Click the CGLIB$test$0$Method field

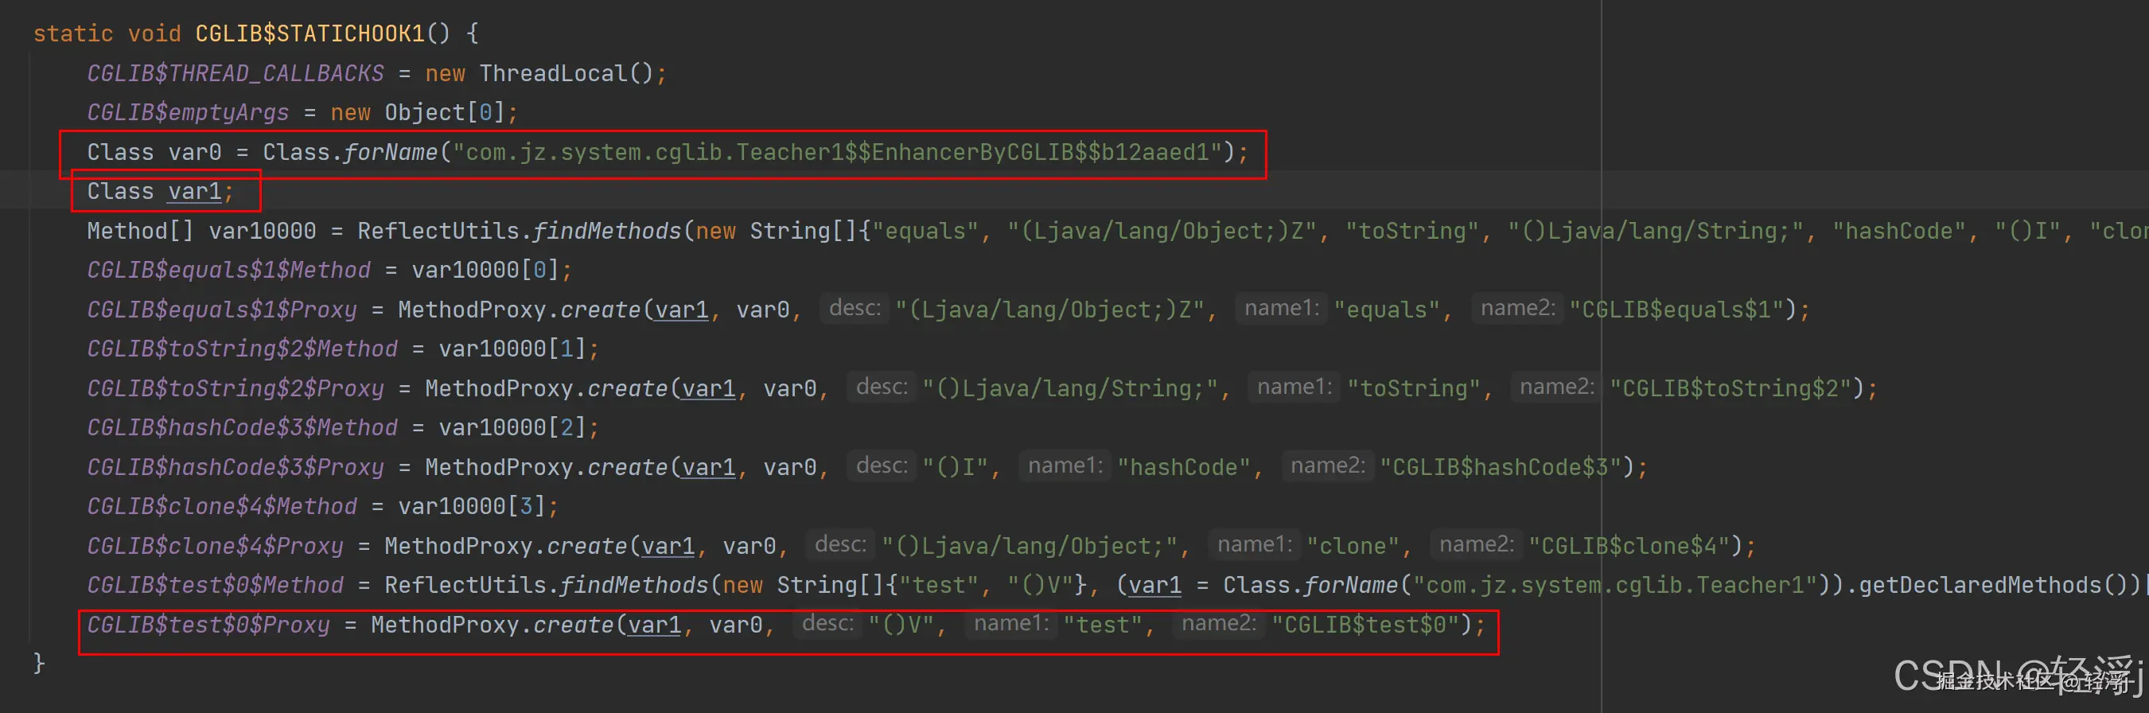pyautogui.click(x=216, y=586)
